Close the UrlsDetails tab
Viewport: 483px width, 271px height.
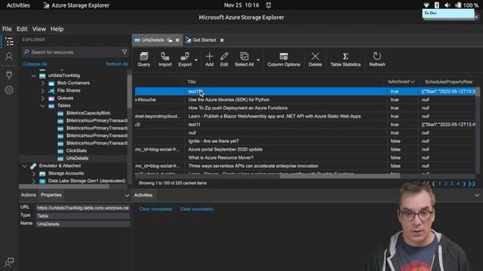tap(177, 40)
